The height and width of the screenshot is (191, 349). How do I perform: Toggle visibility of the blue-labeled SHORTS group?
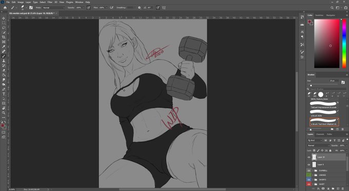[x=309, y=180]
